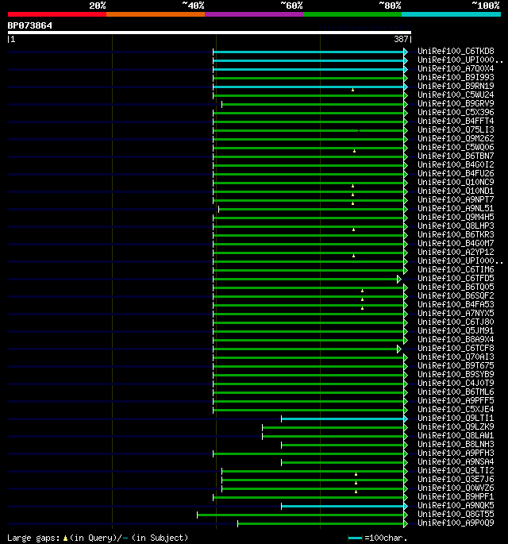Click the orange ~40% legend segment
The width and height of the screenshot is (508, 544).
click(x=156, y=14)
